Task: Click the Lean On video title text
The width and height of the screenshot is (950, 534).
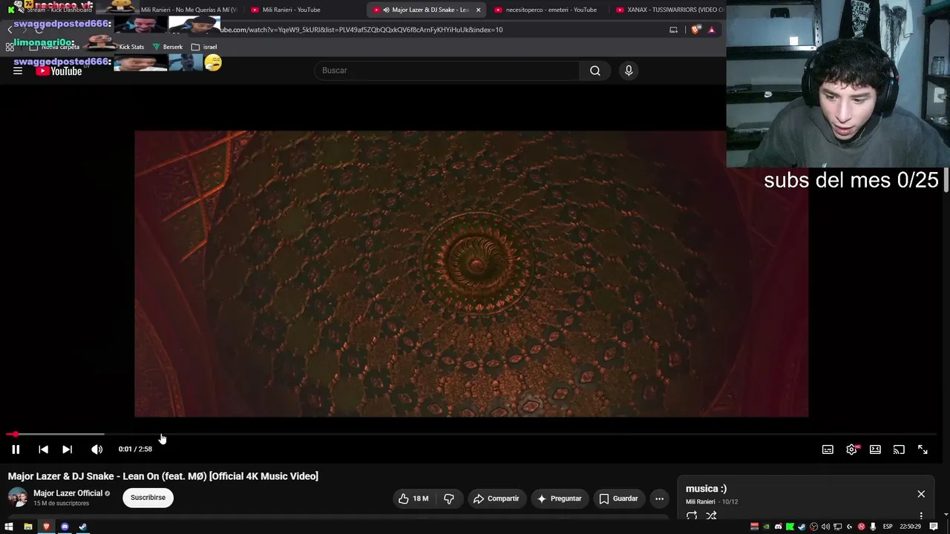Action: pyautogui.click(x=163, y=476)
